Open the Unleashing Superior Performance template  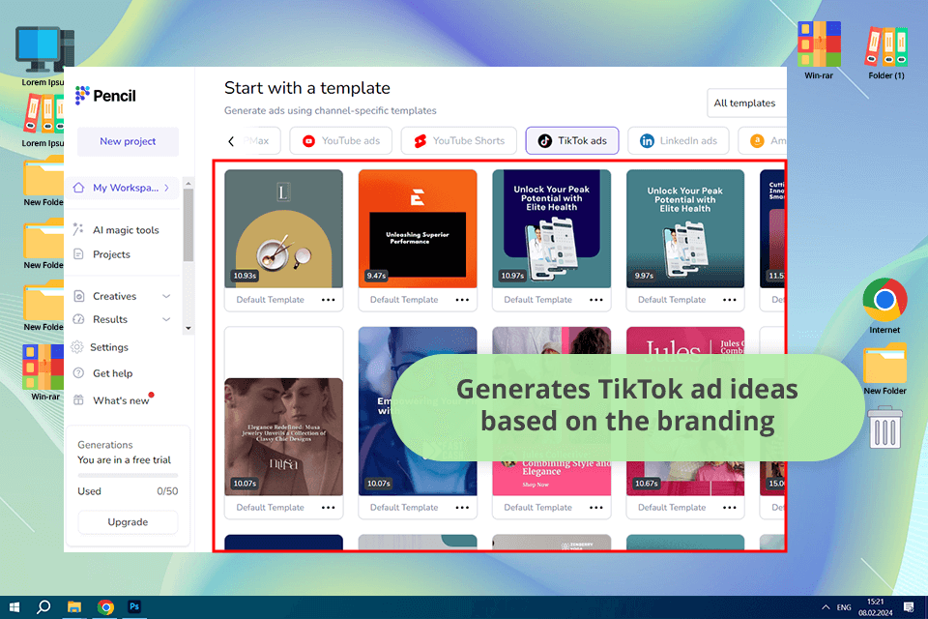click(418, 228)
